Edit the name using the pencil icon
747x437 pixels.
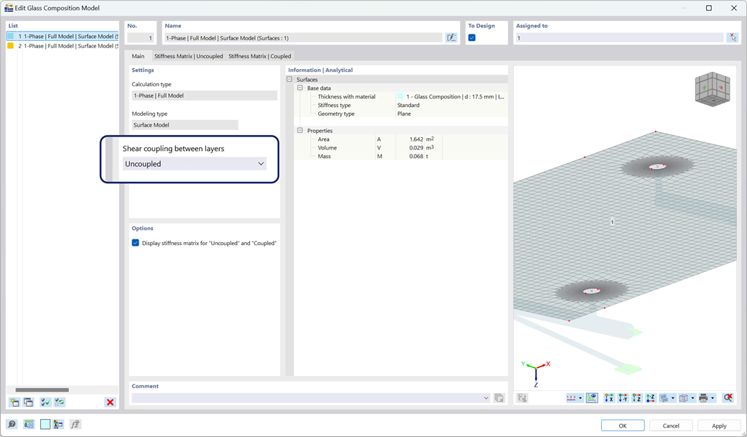[x=451, y=36]
